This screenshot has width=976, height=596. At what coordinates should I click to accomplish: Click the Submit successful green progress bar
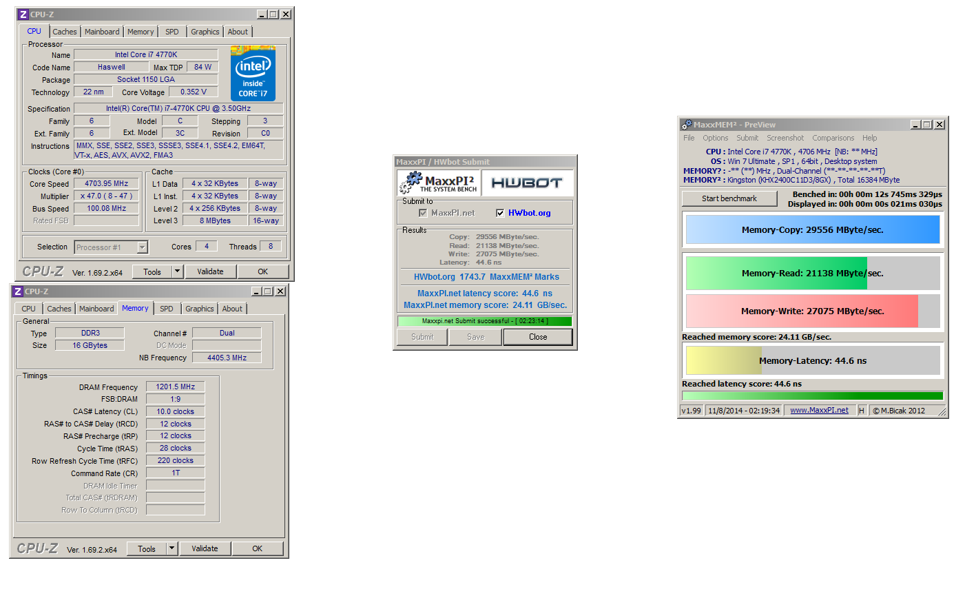(484, 321)
